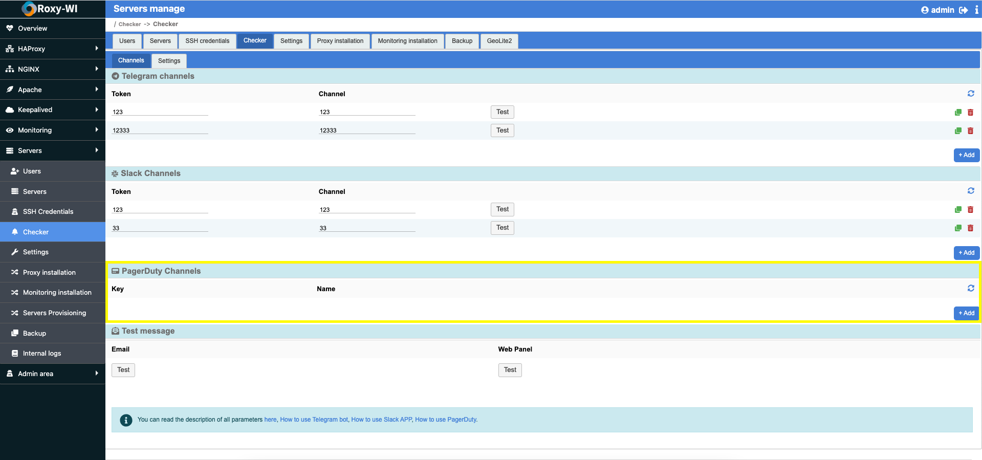The image size is (982, 460).
Task: Expand the Monitoring sidebar menu
Action: point(53,130)
